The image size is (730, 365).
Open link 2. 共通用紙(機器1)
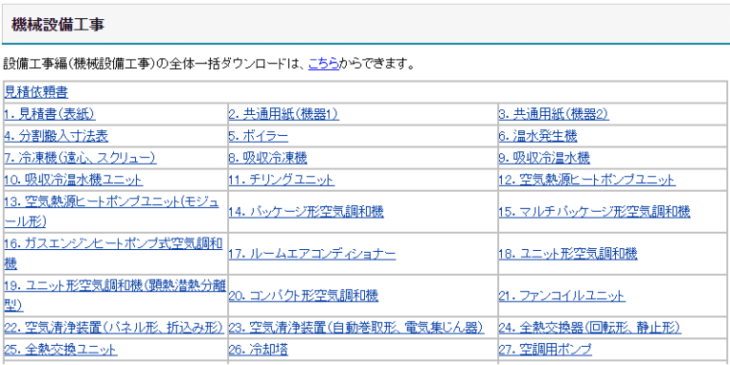tap(283, 114)
